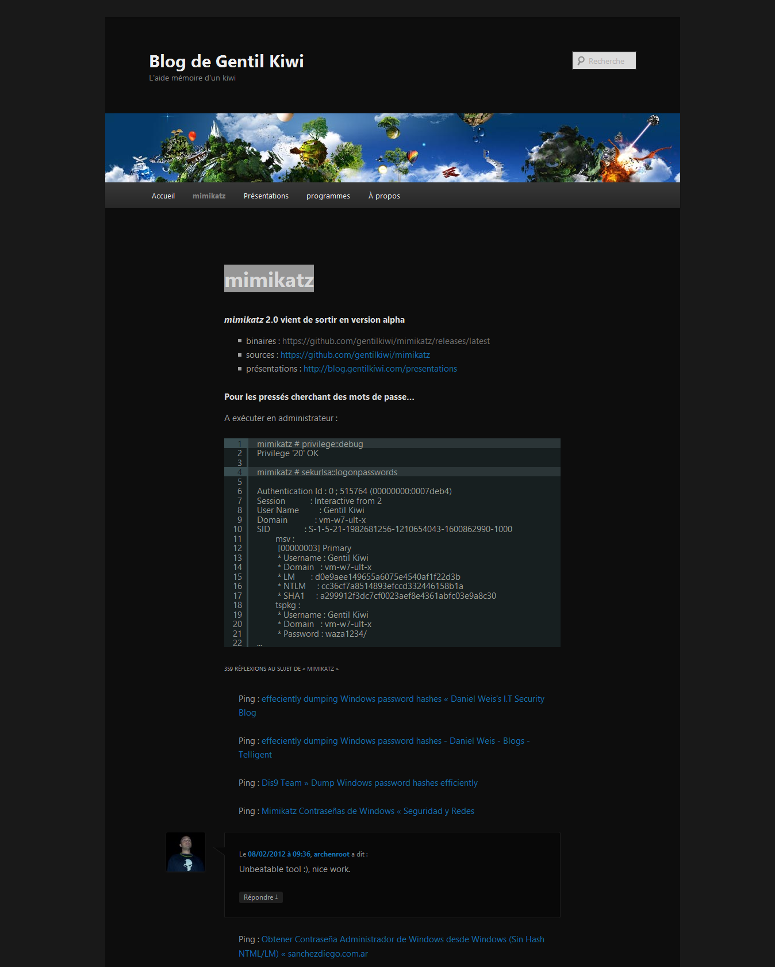Open the 08/02/2012 à 09:36 comment permalink
This screenshot has width=775, height=967.
[279, 854]
